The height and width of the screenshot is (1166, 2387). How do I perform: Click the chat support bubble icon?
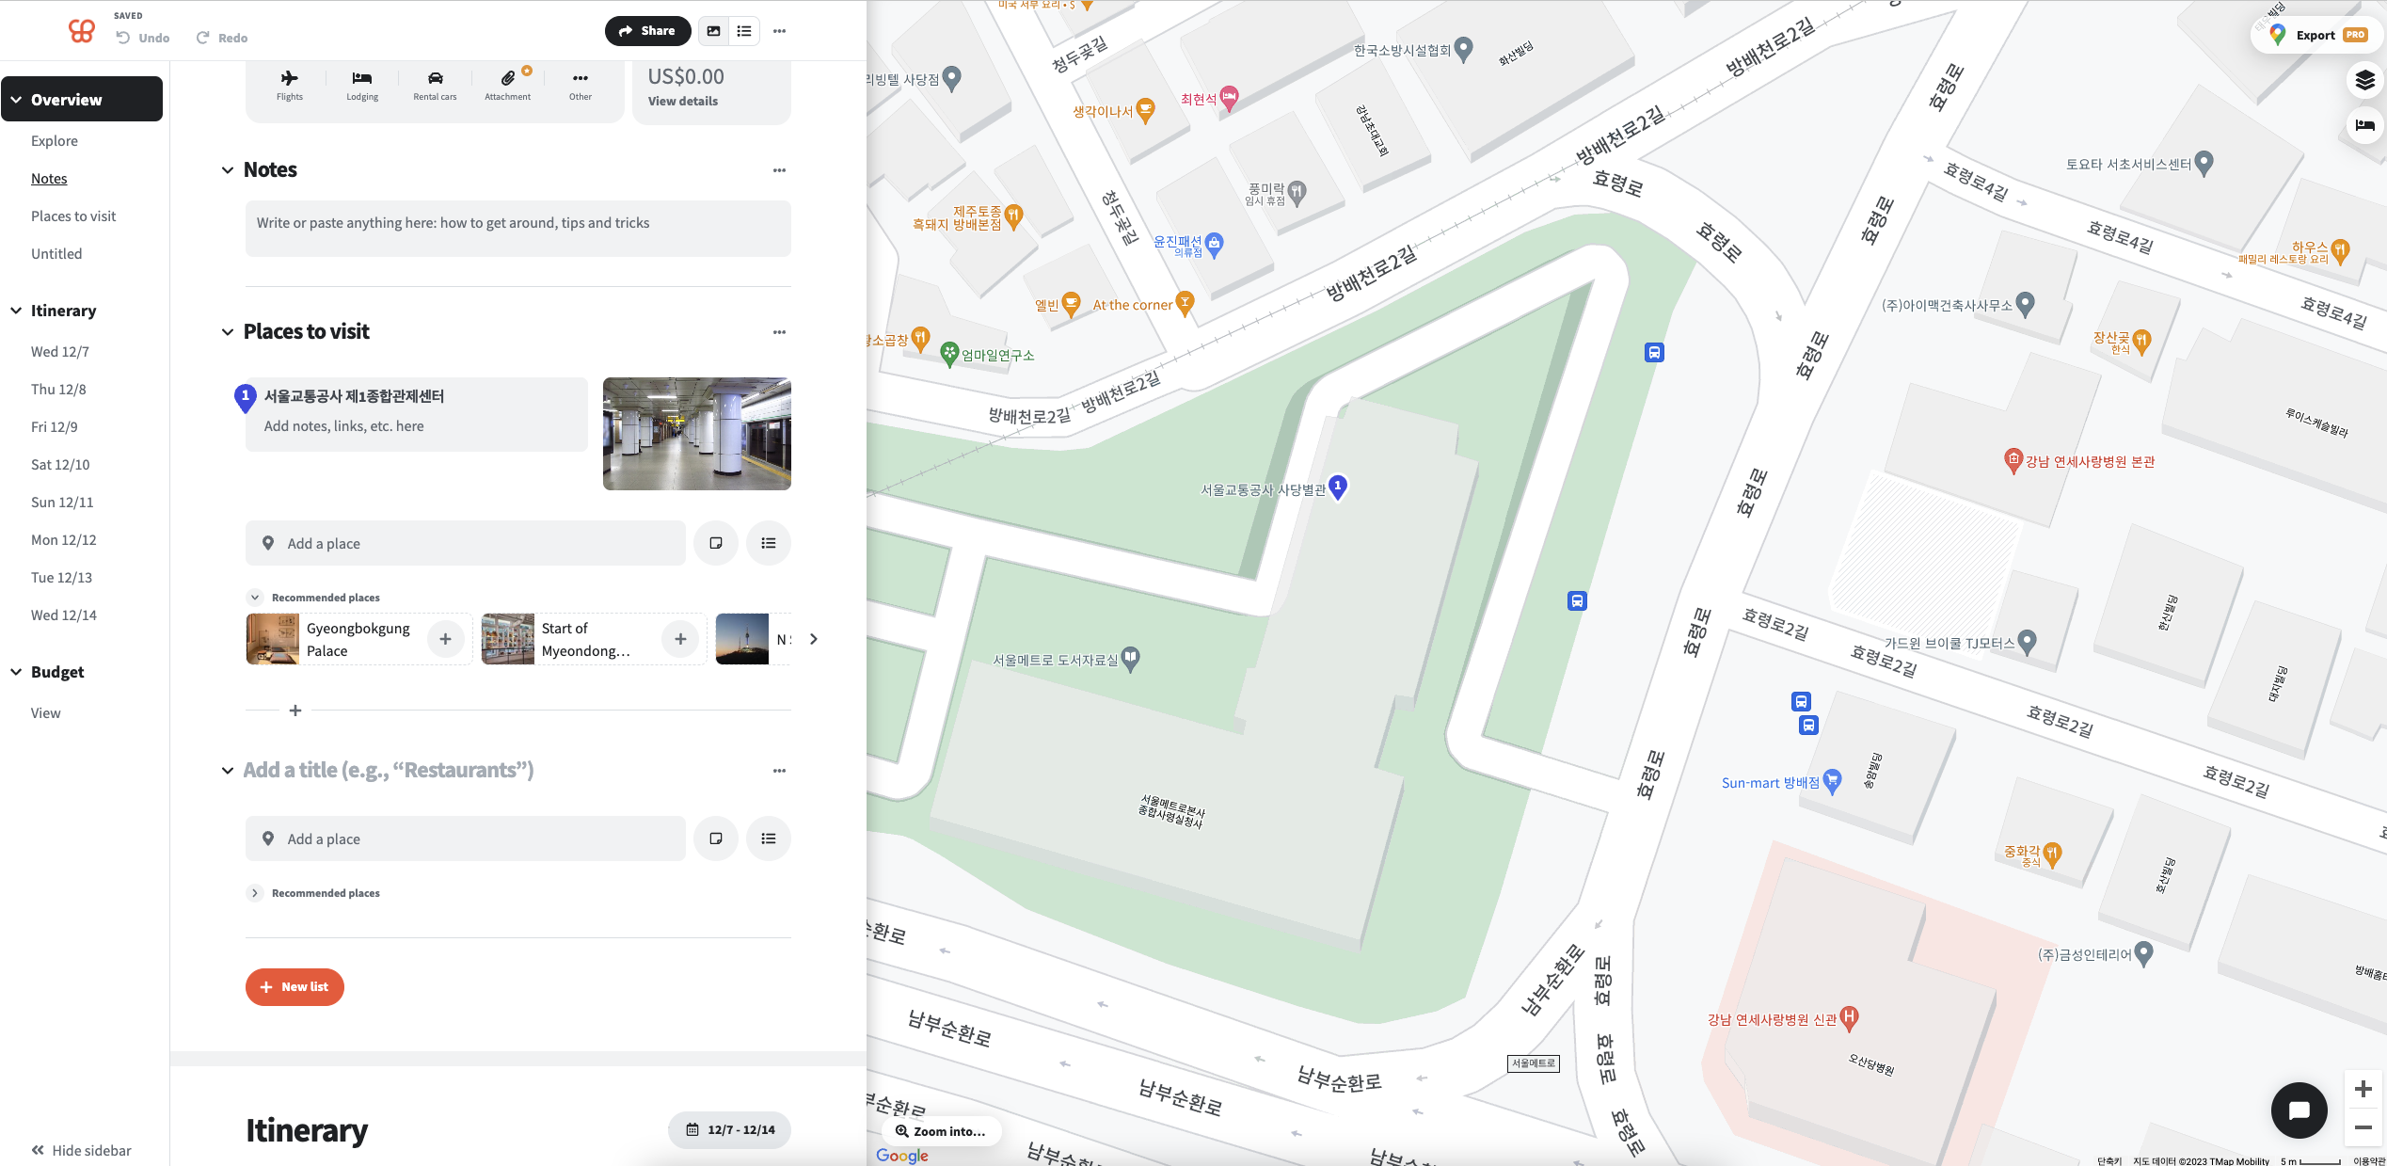click(2299, 1110)
